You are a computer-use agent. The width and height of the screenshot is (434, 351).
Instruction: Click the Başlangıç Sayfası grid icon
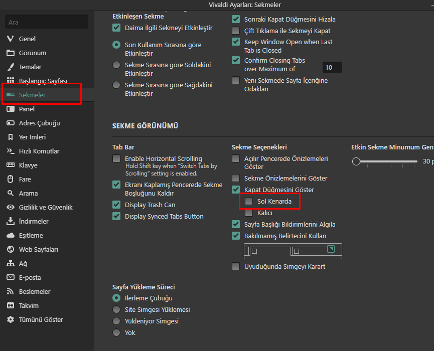coord(11,80)
